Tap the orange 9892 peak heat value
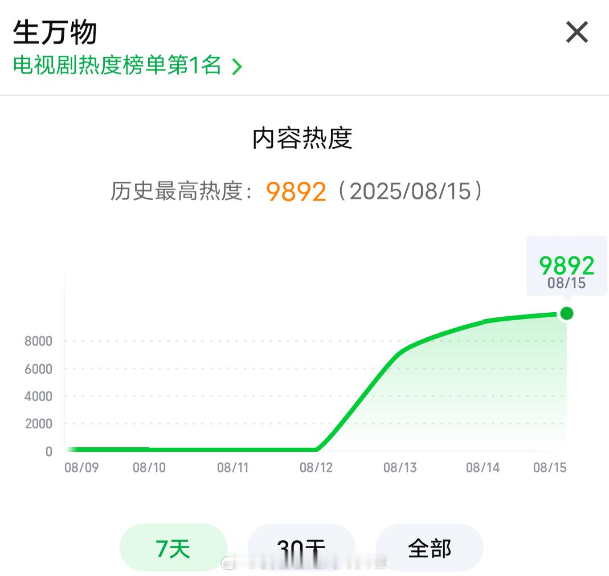 click(x=296, y=191)
